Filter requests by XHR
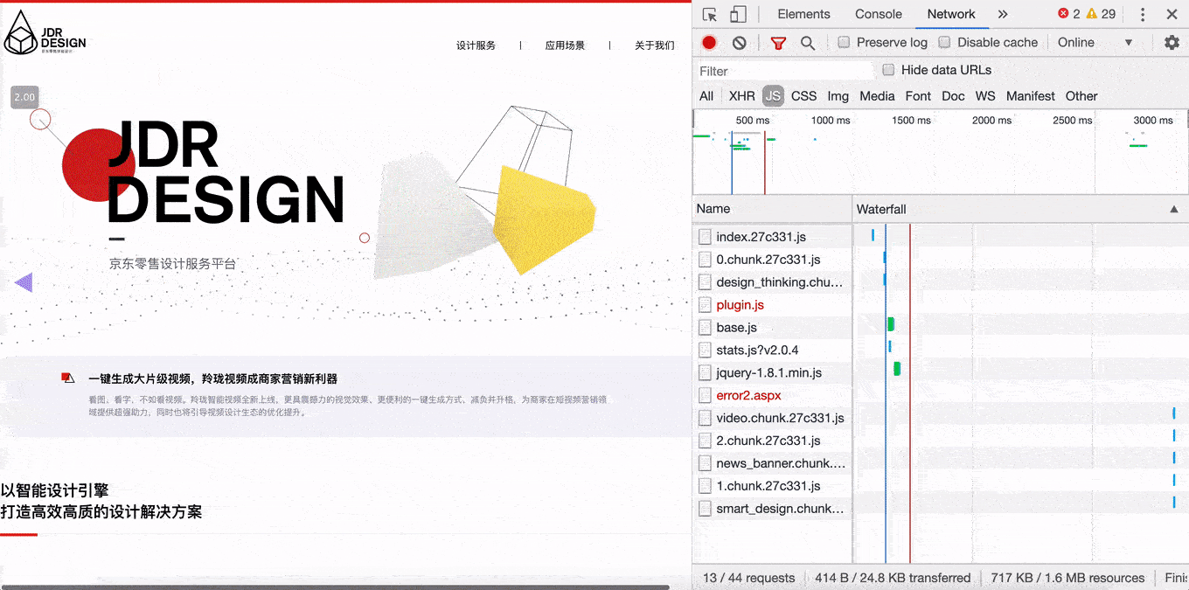 click(x=741, y=96)
